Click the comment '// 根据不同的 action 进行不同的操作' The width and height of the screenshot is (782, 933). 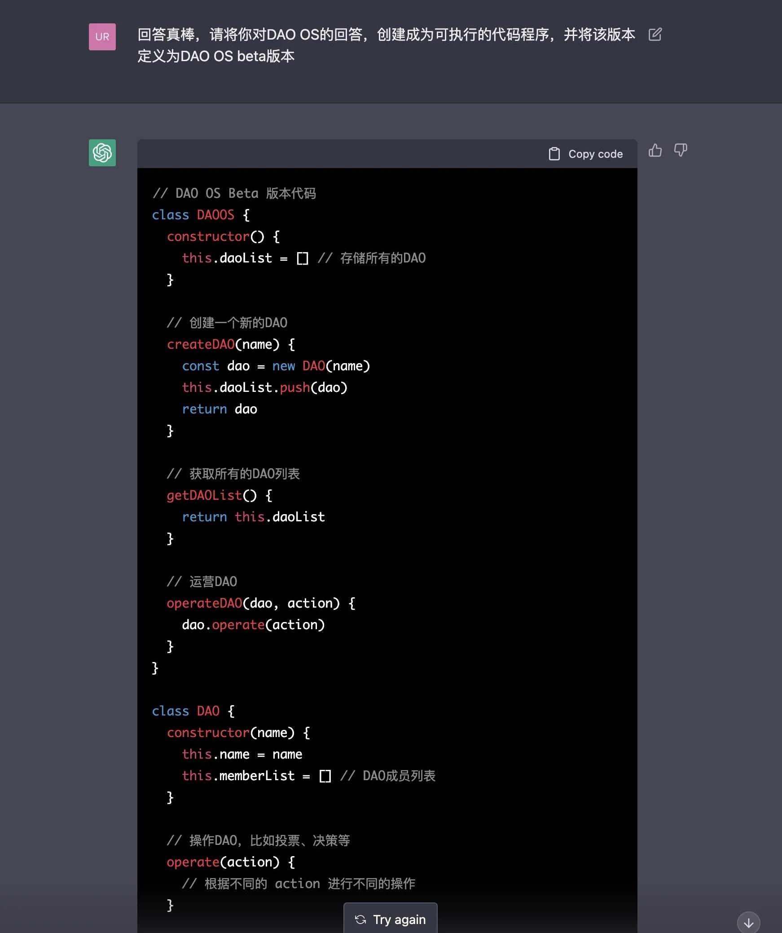click(x=299, y=884)
